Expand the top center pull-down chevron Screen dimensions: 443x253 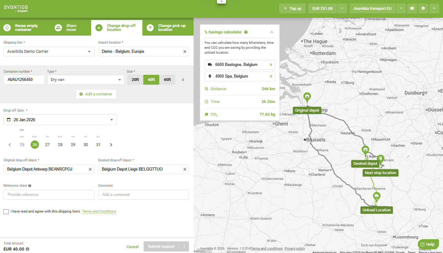[x=221, y=2]
